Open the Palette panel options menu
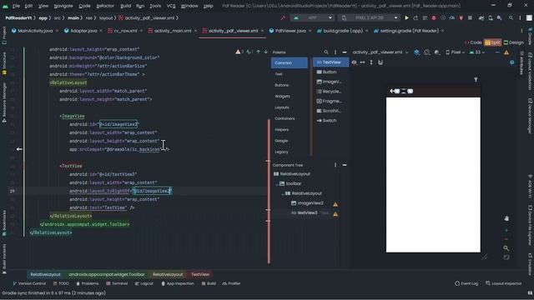534x300 pixels. coord(335,52)
